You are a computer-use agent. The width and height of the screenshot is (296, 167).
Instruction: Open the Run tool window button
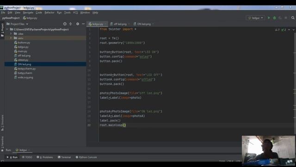pyautogui.click(x=12, y=157)
